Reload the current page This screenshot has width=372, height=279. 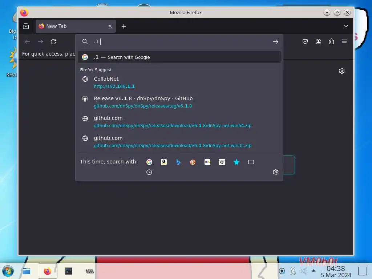pos(53,42)
